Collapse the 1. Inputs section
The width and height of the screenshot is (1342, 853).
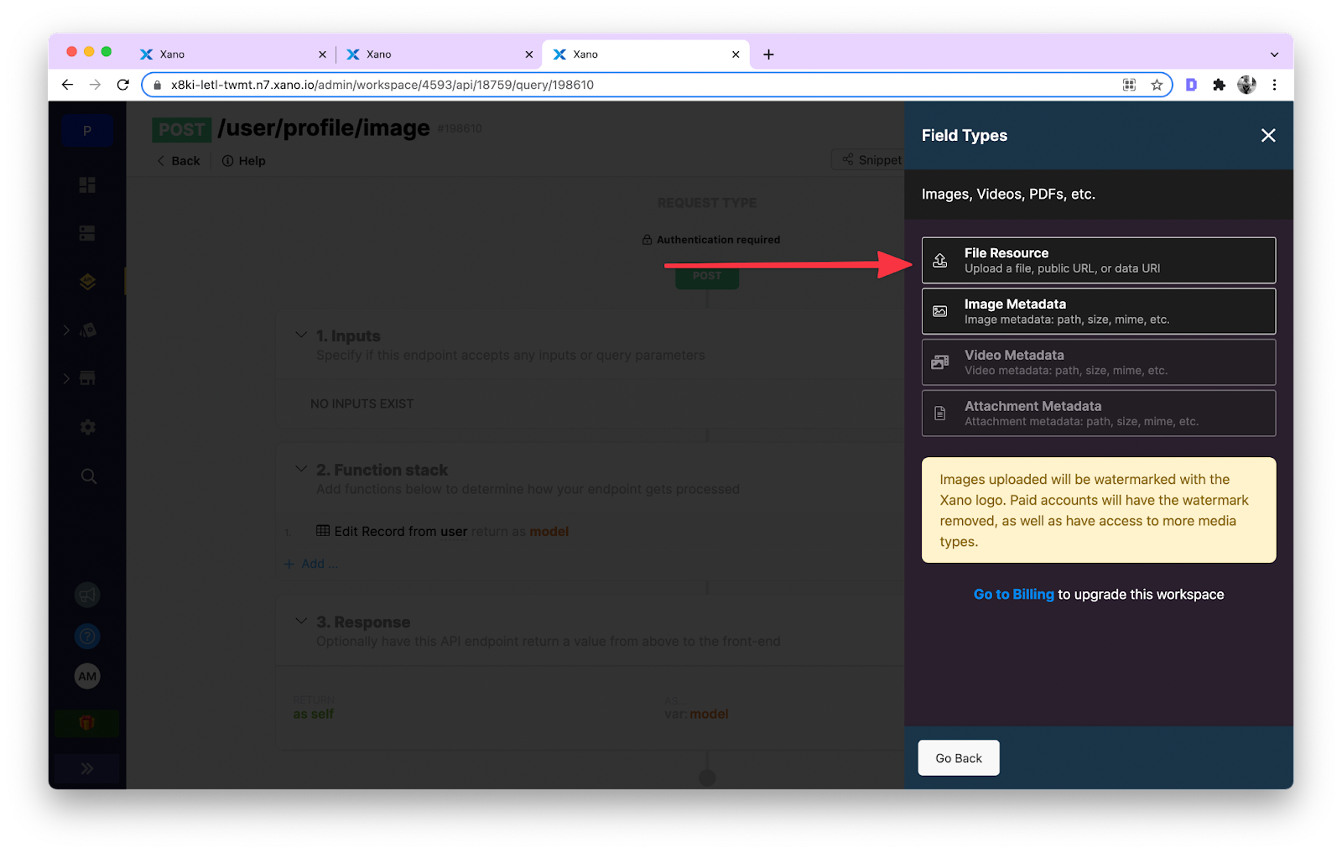click(x=301, y=335)
